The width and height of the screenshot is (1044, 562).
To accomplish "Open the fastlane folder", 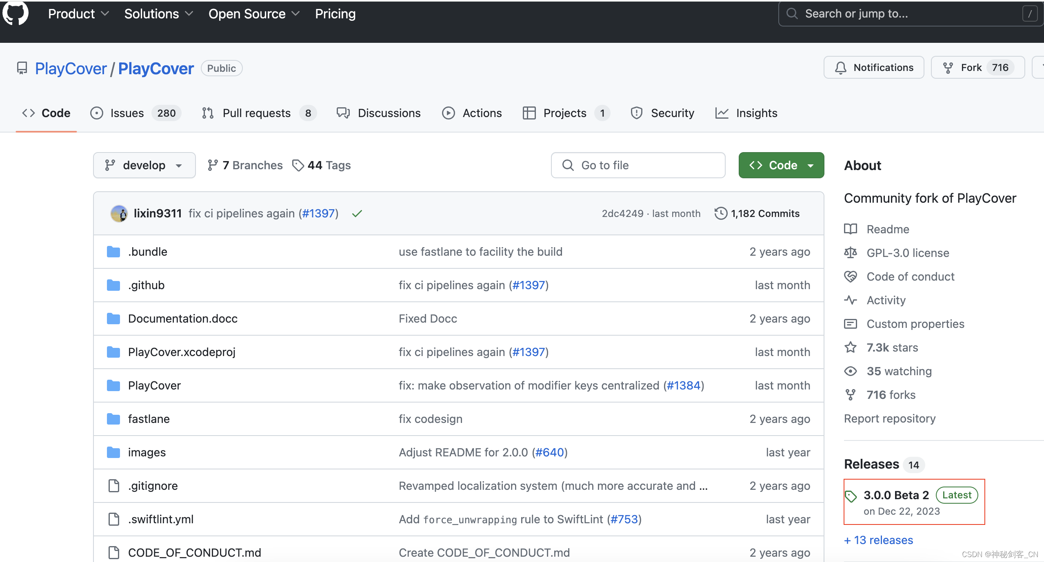I will click(149, 419).
